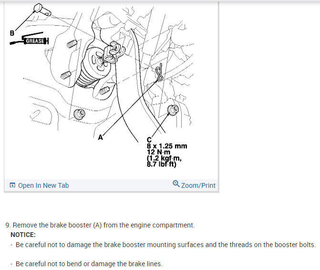Image resolution: width=320 pixels, height=270 pixels.
Task: Click the 8 x 1.25 mm spec text
Action: pyautogui.click(x=167, y=146)
